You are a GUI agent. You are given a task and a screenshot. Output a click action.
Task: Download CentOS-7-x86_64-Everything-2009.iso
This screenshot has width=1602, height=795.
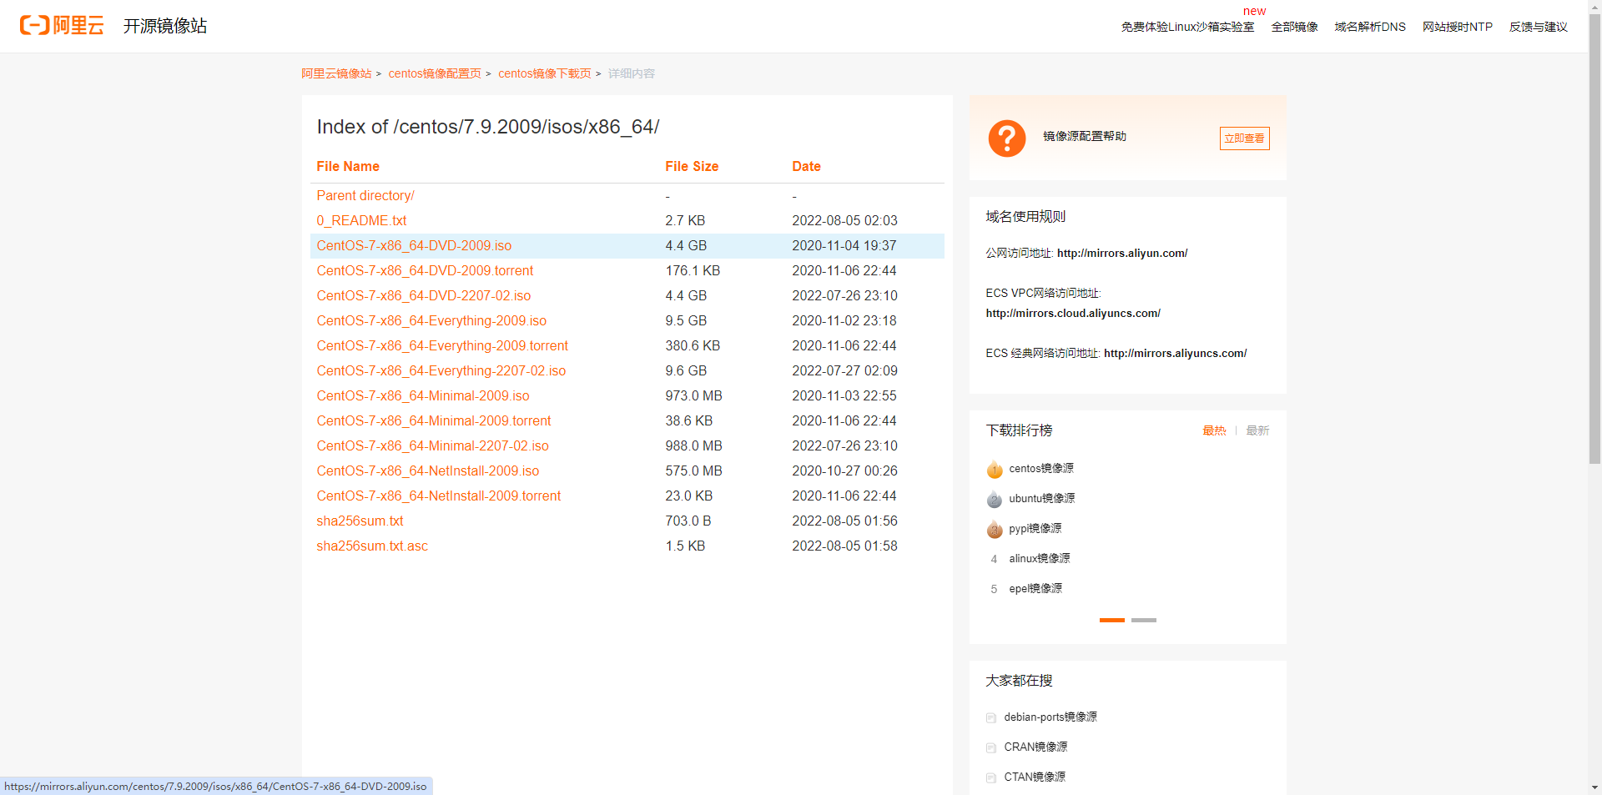point(431,320)
